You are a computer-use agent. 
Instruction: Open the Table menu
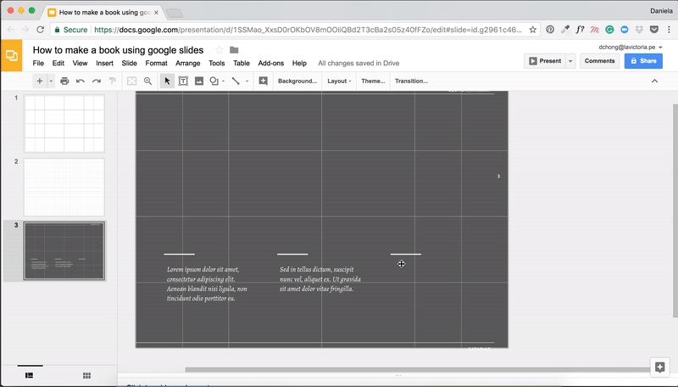point(242,63)
